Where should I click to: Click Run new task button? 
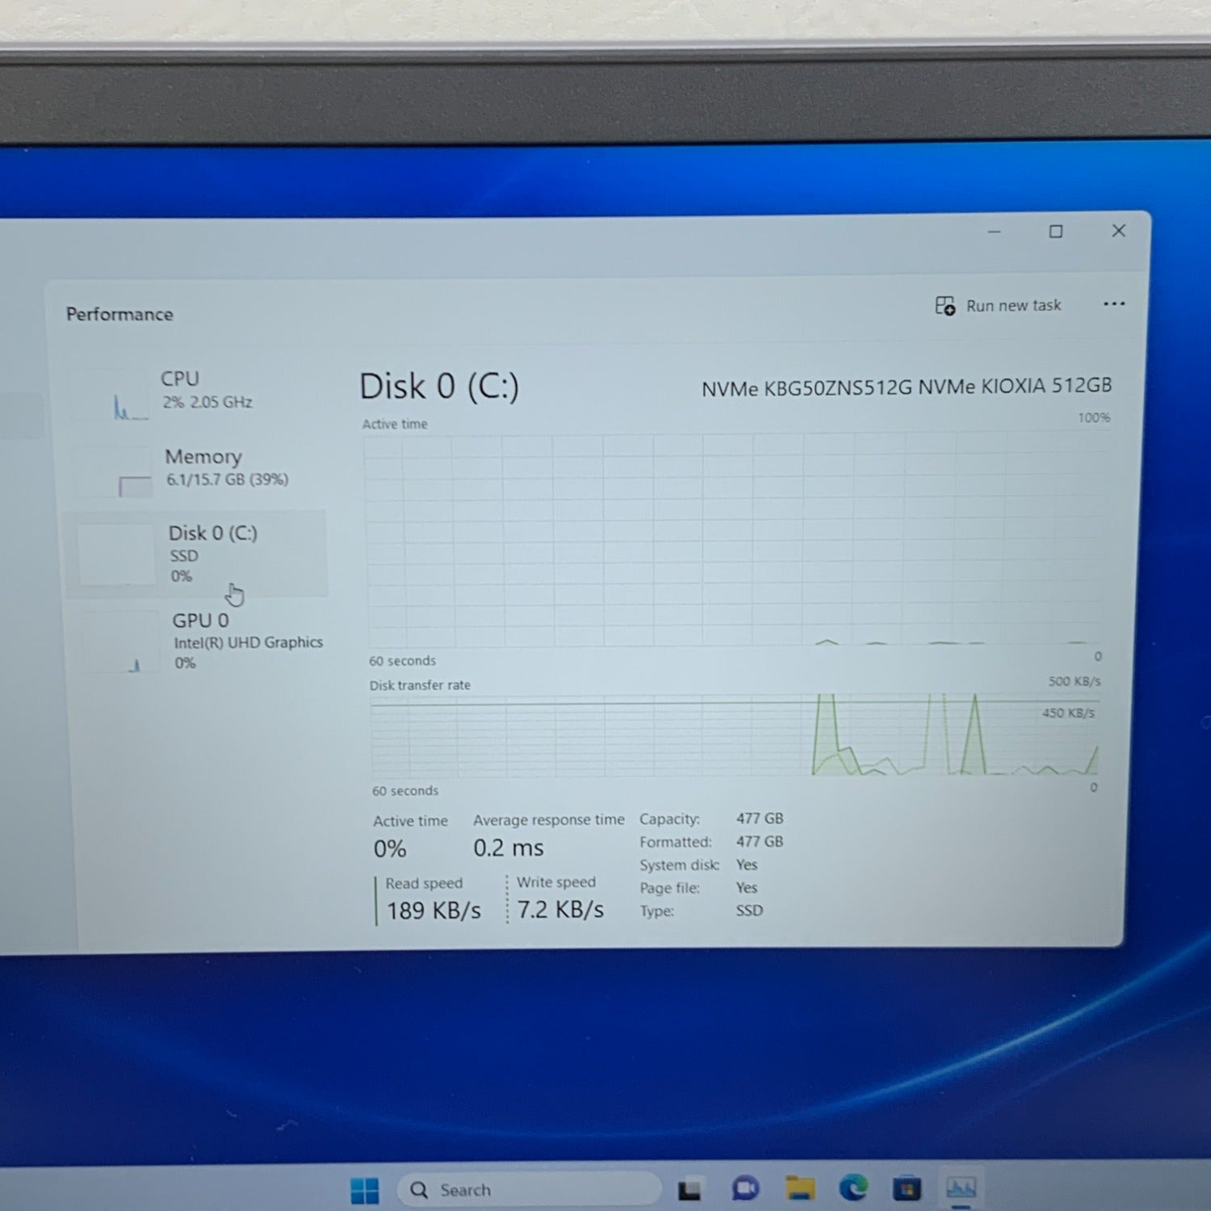coord(999,306)
